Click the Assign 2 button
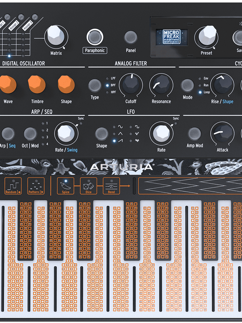Screen dimensions: 242x323 click(21, 17)
